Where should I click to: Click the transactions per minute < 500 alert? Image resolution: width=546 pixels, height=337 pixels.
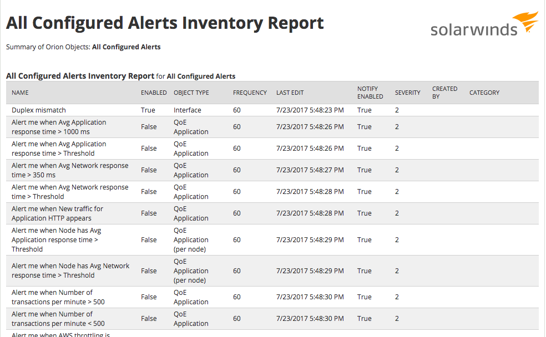[x=58, y=319]
